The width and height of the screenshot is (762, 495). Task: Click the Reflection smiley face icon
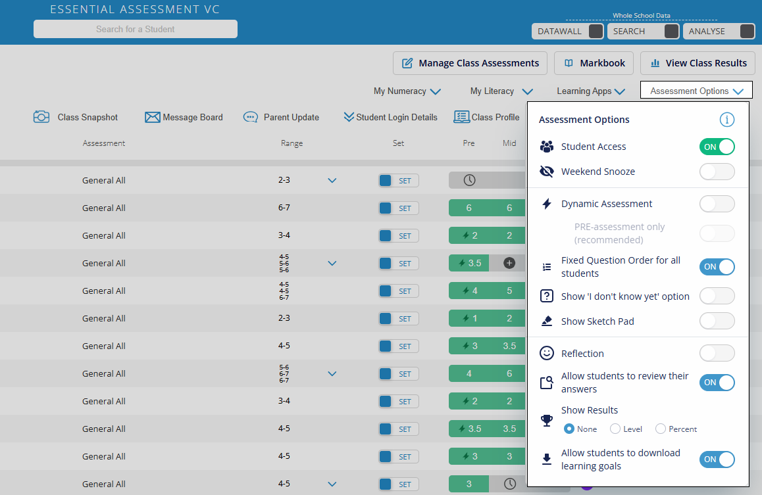[x=547, y=353]
